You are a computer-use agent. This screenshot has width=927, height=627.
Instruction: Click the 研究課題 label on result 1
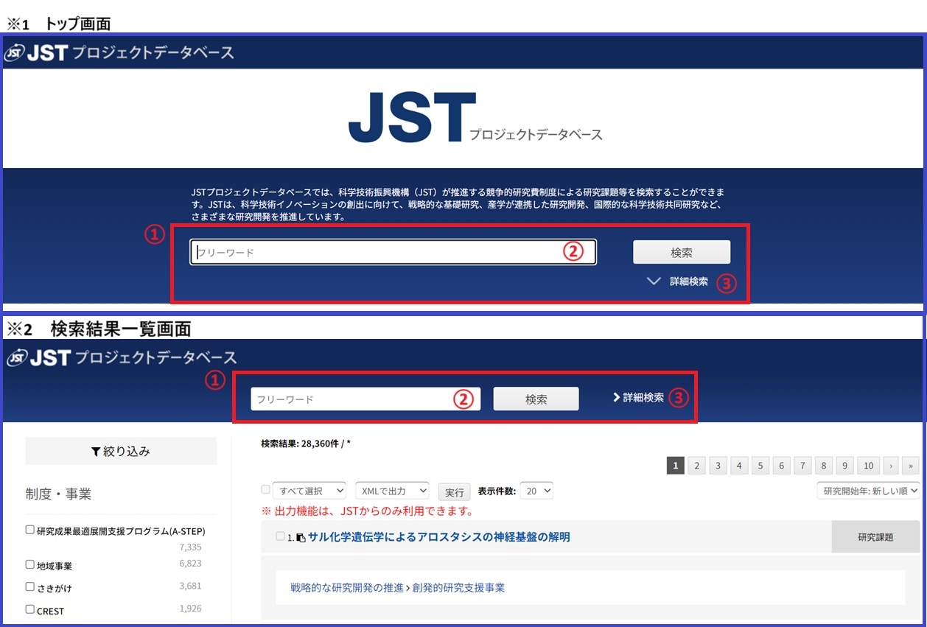point(875,537)
